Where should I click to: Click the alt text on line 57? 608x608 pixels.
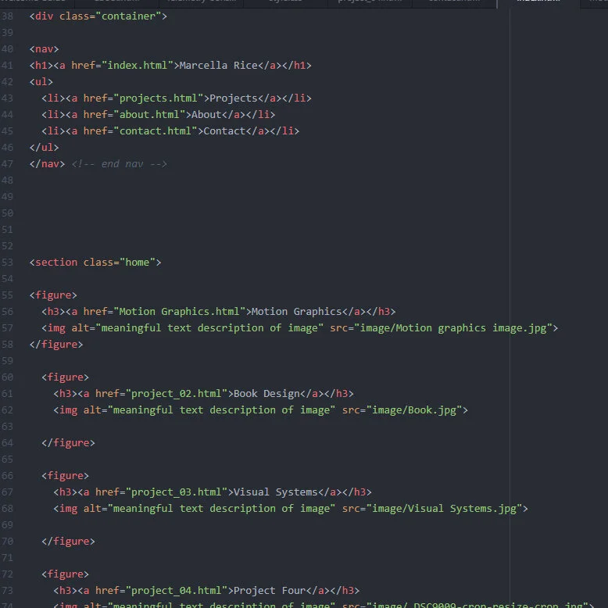click(x=209, y=328)
